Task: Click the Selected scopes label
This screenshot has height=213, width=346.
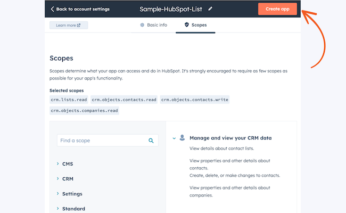Action: coord(67,91)
